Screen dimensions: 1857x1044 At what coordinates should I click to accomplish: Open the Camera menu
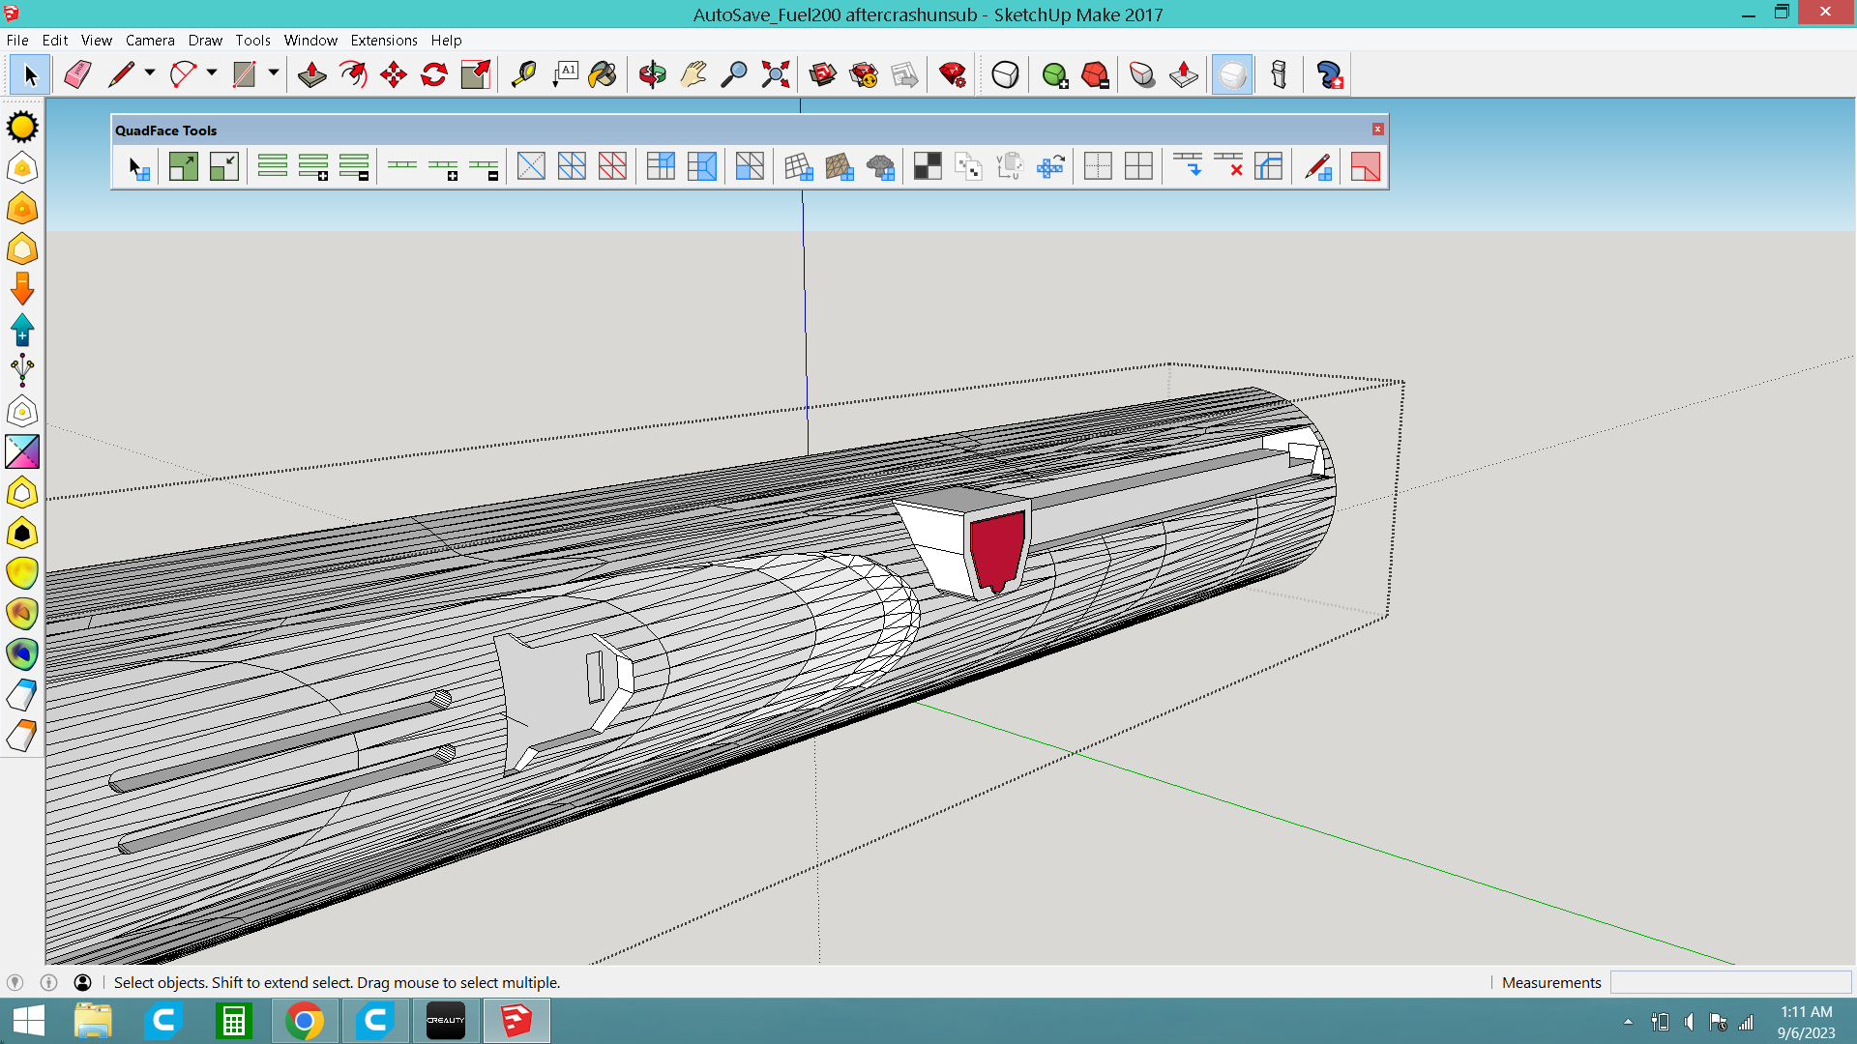click(x=150, y=40)
